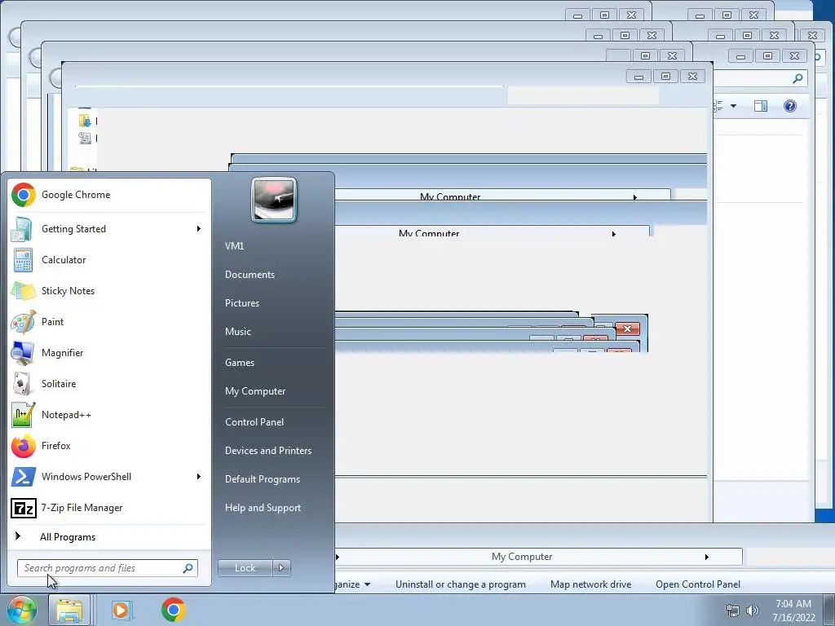
Task: Expand the bottom My Computer address arrow
Action: tap(707, 557)
